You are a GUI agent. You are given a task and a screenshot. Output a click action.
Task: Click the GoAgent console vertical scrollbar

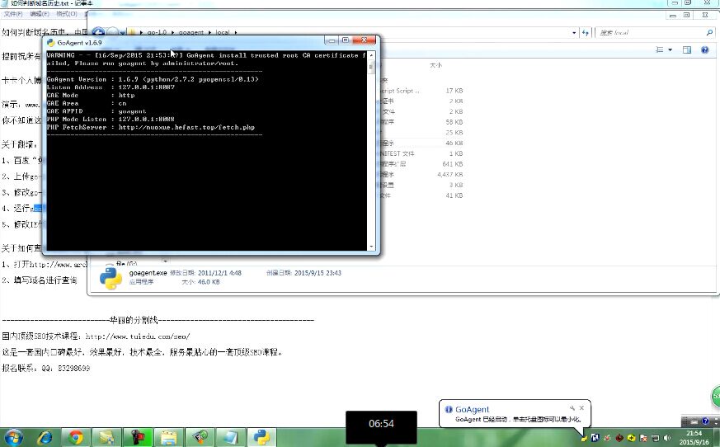372,148
